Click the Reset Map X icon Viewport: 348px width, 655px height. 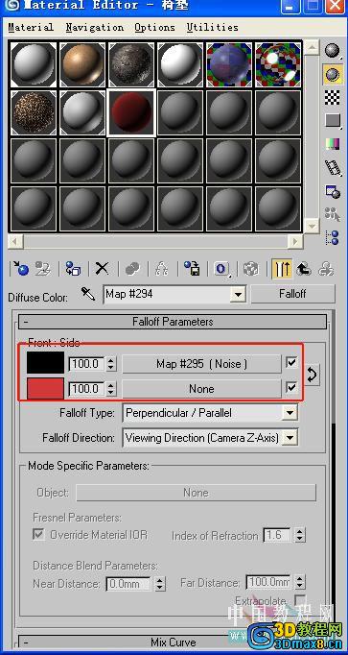tap(103, 269)
